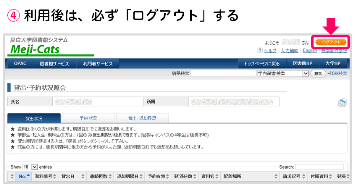Open the 図書館サービス menu

point(54,64)
